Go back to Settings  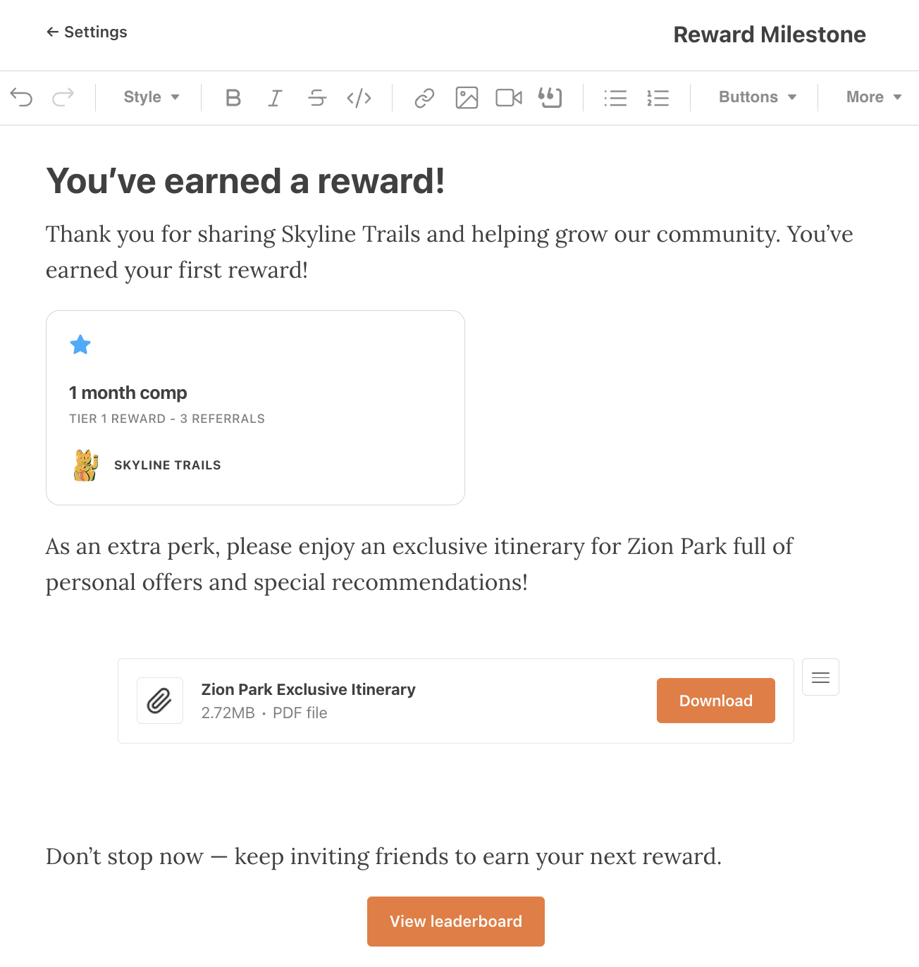pyautogui.click(x=87, y=32)
